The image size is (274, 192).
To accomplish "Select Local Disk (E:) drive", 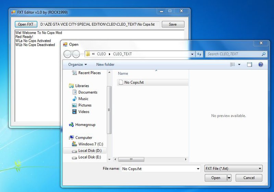I will point(87,157).
